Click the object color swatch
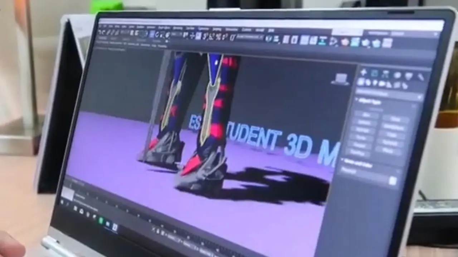This screenshot has width=458, height=257. click(x=393, y=181)
